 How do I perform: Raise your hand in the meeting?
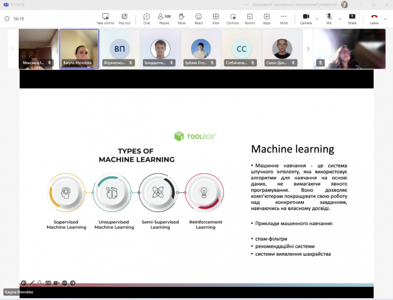[181, 18]
